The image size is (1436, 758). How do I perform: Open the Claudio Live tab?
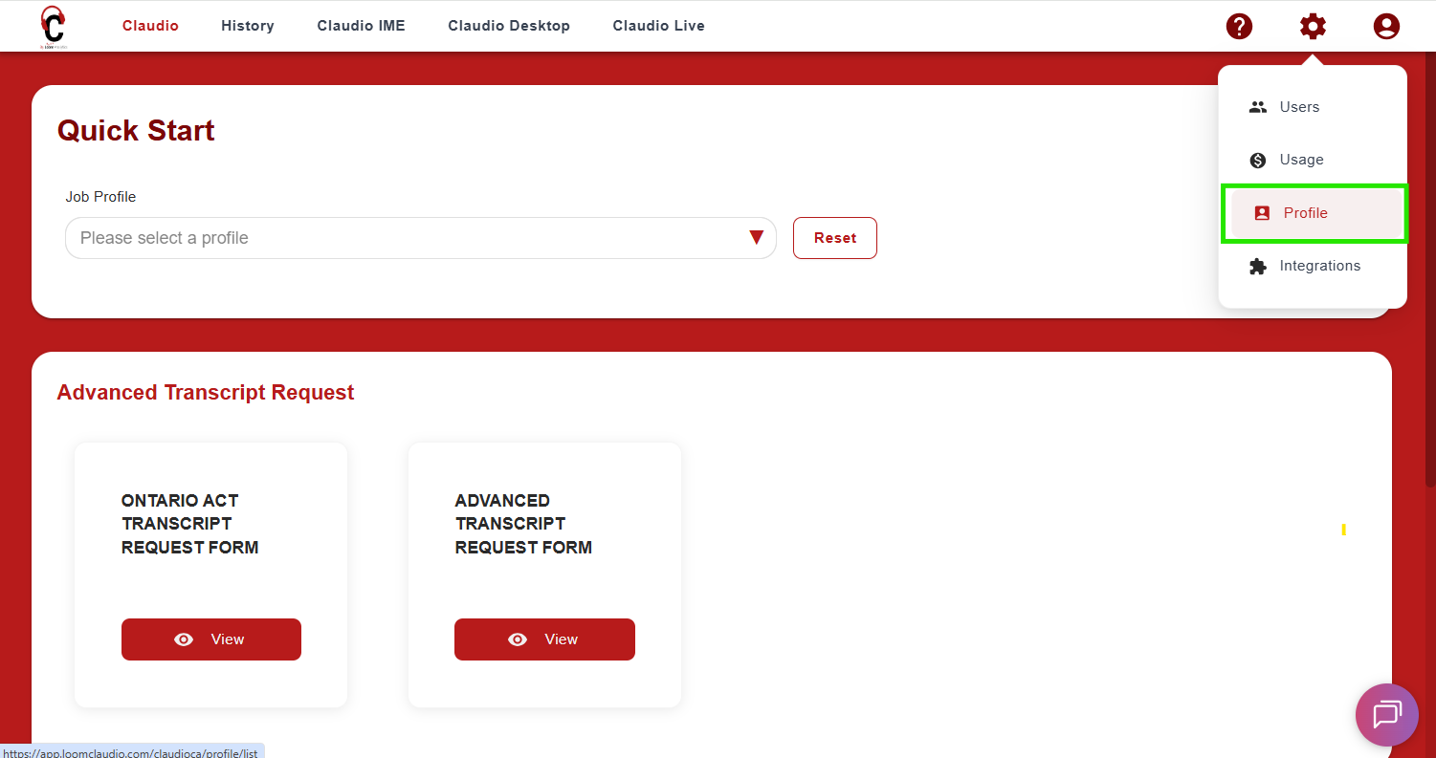pyautogui.click(x=658, y=26)
